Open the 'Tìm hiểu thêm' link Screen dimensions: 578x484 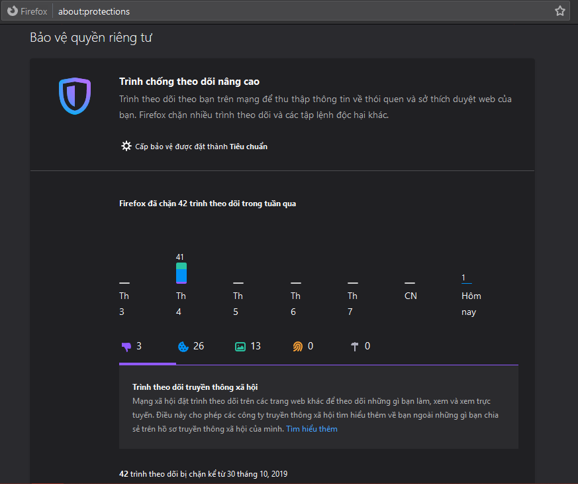311,429
